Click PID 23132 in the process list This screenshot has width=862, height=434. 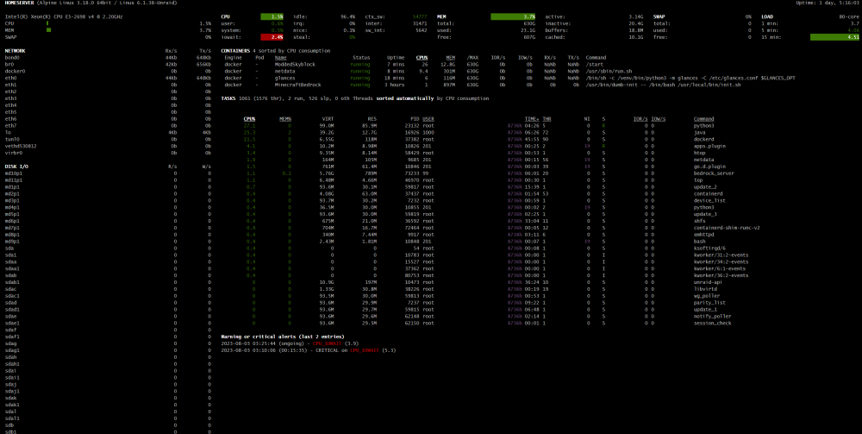pyautogui.click(x=411, y=125)
